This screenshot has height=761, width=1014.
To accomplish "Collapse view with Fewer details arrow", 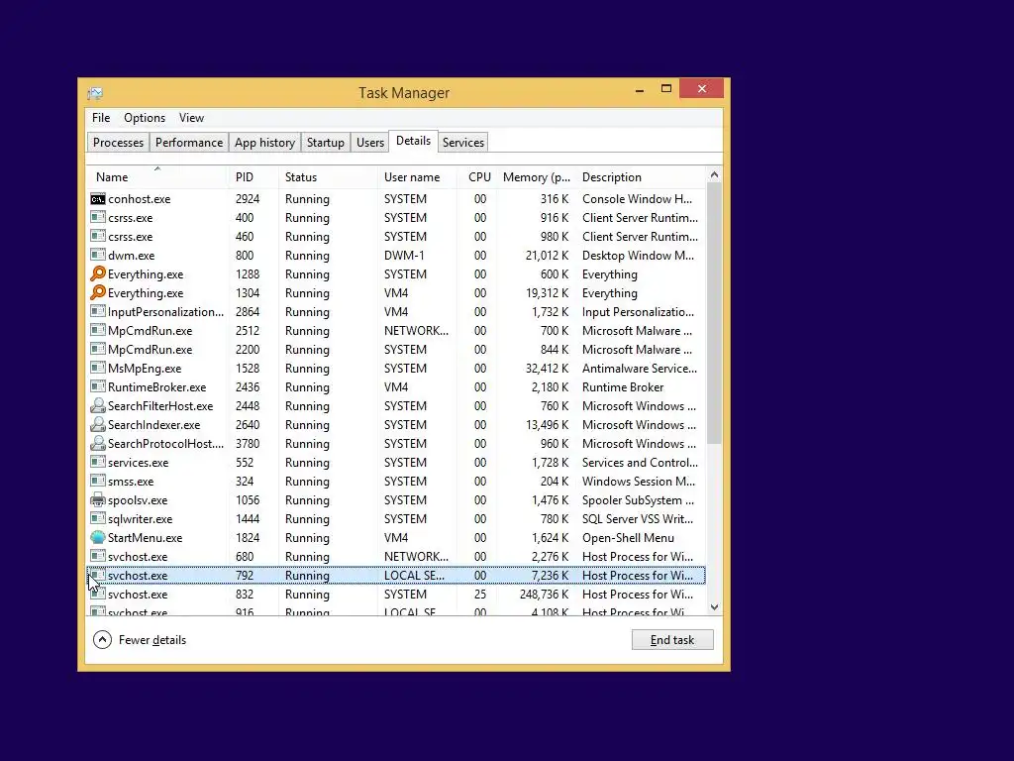I will [x=102, y=639].
